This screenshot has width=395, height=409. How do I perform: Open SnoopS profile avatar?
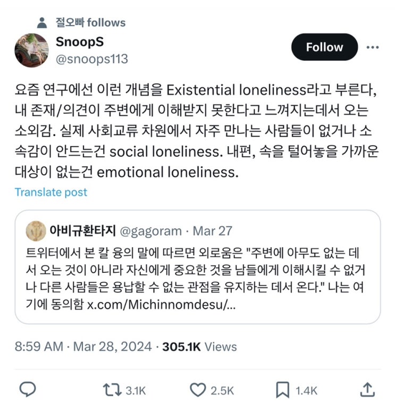31,50
